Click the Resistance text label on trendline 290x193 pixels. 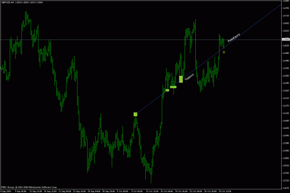(234, 38)
